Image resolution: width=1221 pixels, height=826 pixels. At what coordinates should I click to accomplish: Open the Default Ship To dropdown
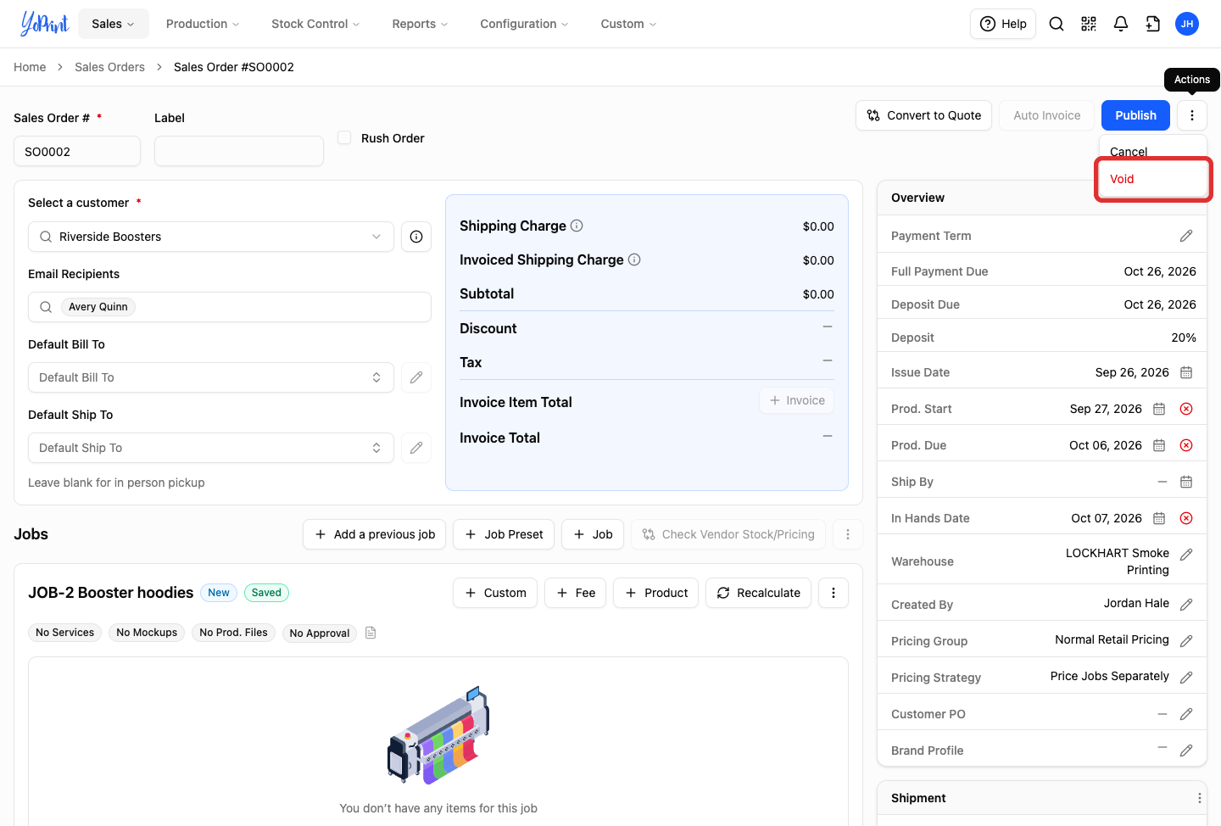pos(211,448)
